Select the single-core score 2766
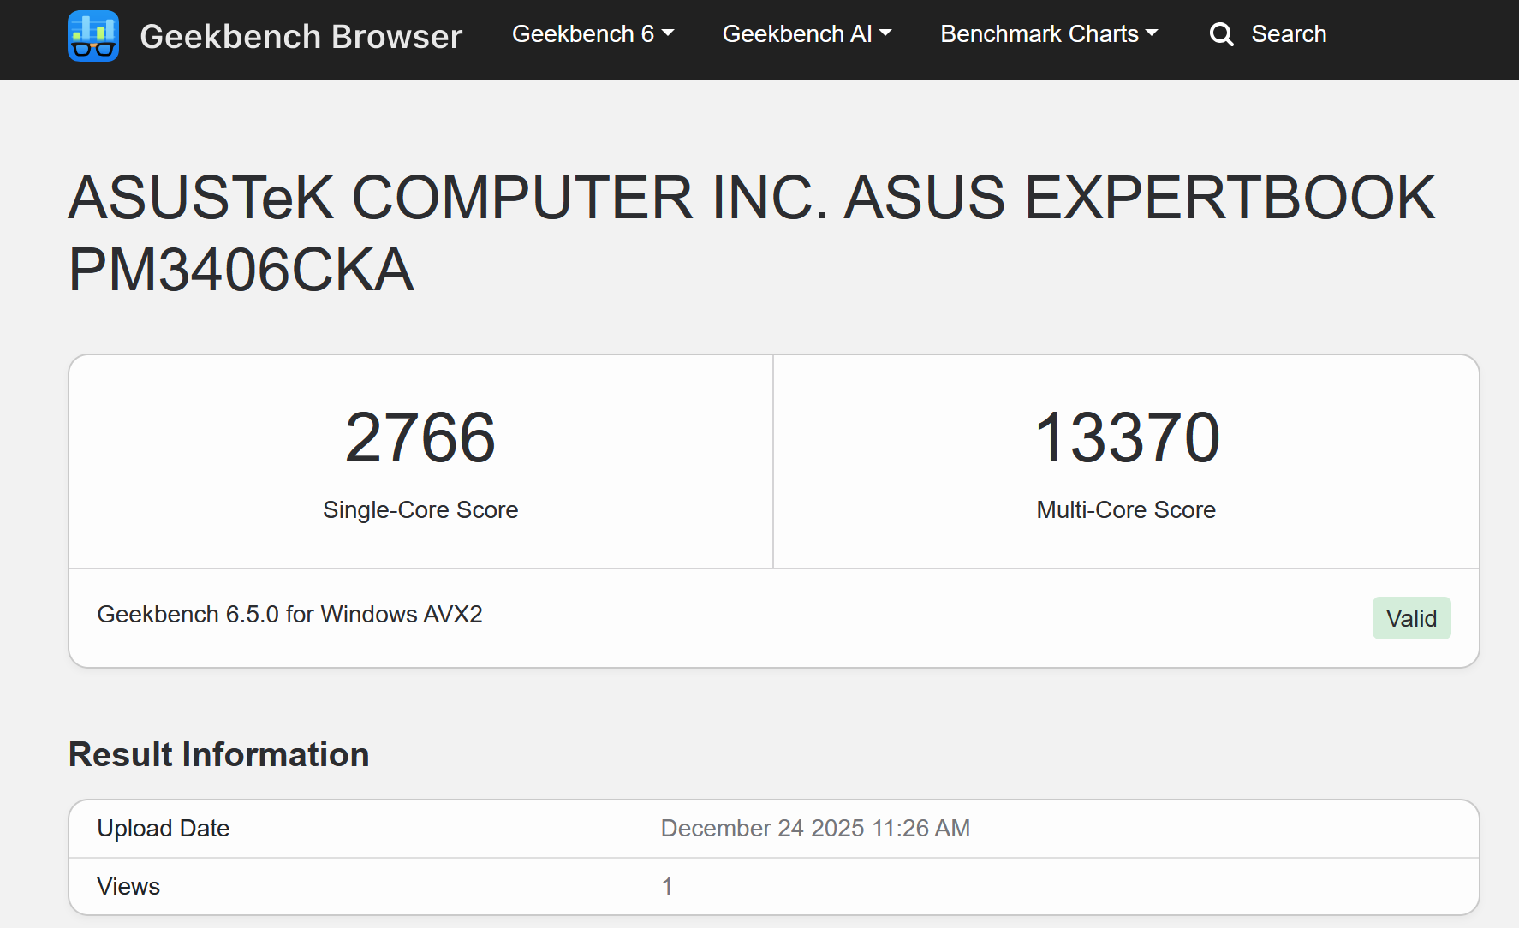Image resolution: width=1519 pixels, height=928 pixels. [x=420, y=437]
